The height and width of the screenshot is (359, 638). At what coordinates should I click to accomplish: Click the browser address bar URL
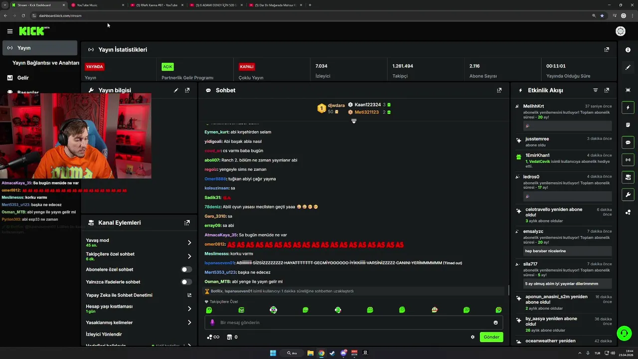(x=60, y=15)
